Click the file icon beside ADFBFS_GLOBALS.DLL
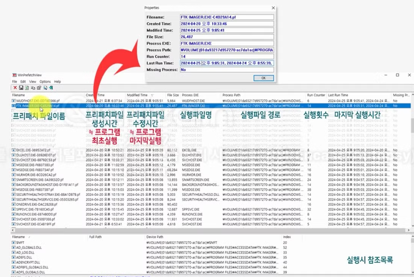414x277 pixels. [13, 268]
